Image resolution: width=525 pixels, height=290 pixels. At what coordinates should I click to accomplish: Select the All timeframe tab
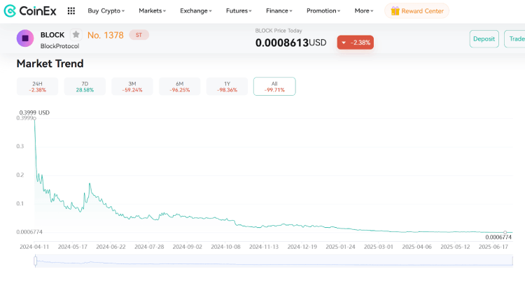274,87
